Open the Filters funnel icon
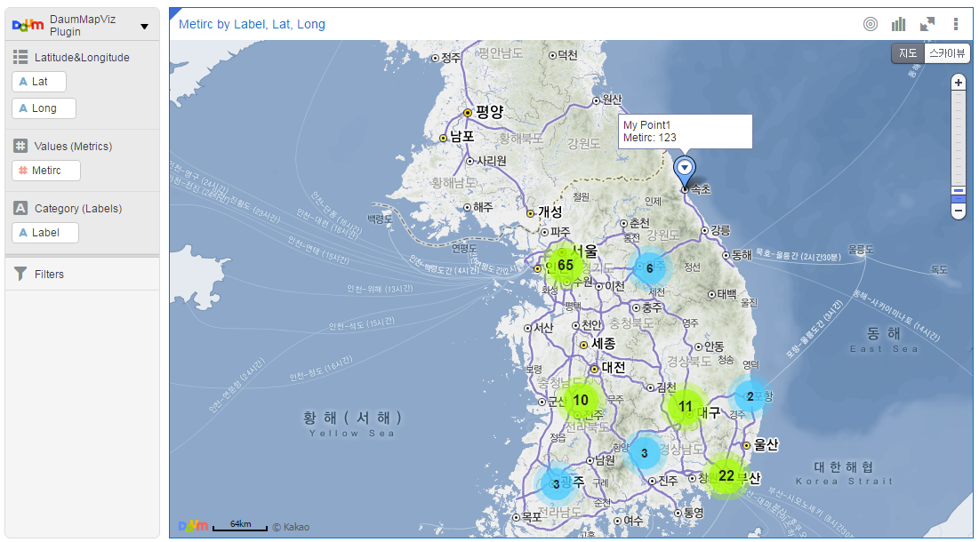Image resolution: width=979 pixels, height=542 pixels. point(19,274)
